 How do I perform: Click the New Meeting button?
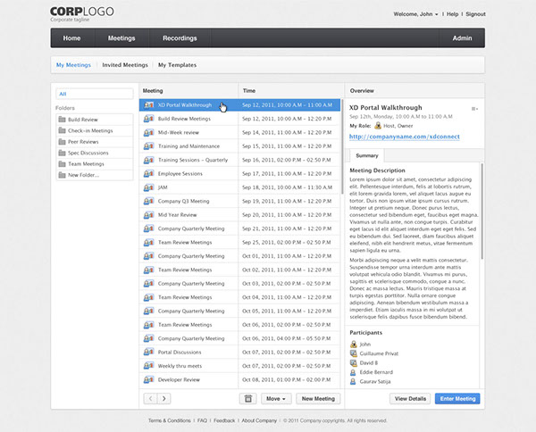click(x=318, y=399)
